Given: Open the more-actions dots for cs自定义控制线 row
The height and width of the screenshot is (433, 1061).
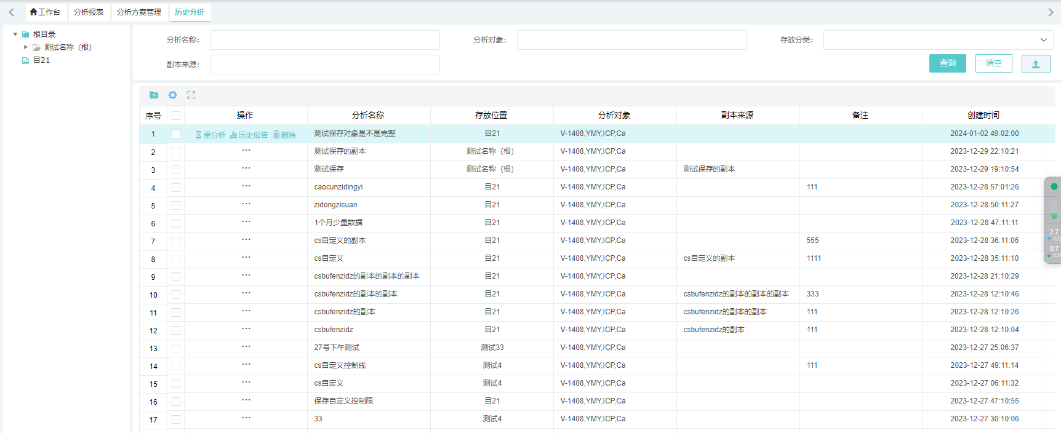Looking at the screenshot, I should tap(246, 364).
